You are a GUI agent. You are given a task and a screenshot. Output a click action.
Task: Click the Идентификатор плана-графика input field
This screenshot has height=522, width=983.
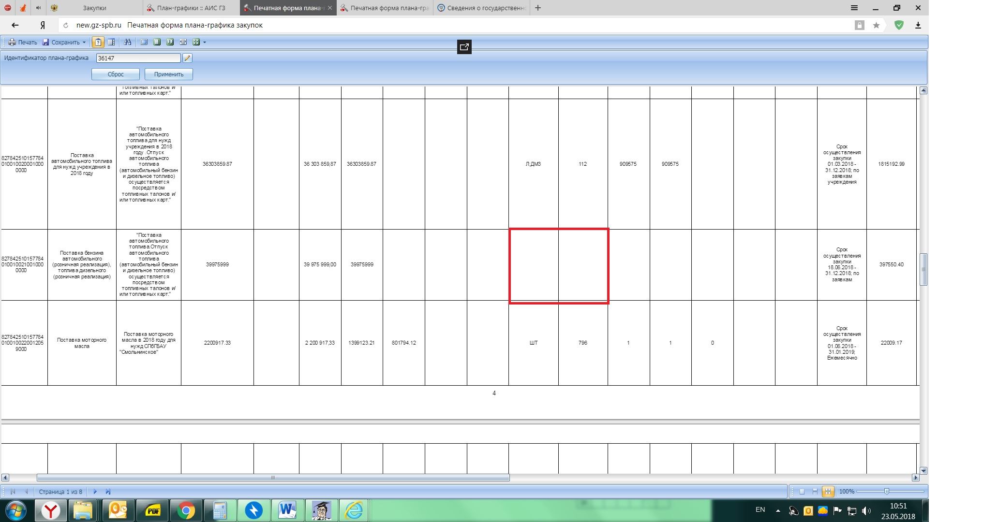tap(138, 58)
